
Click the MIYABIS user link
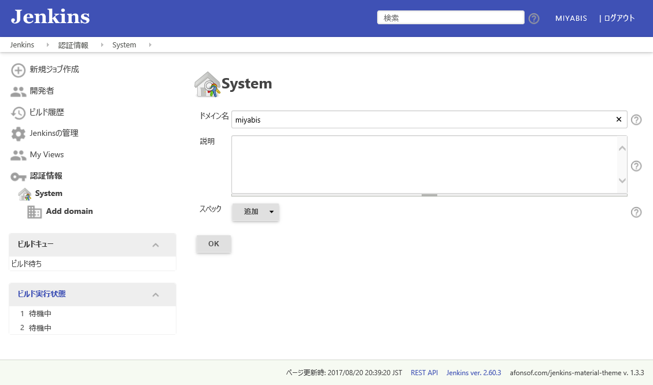[571, 18]
